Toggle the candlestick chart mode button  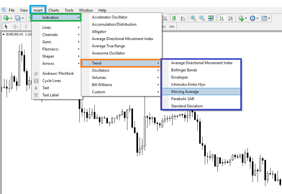click(x=174, y=18)
